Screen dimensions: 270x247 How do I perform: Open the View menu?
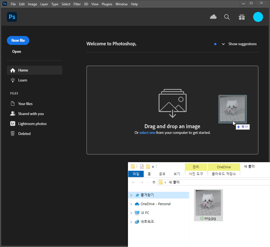95,4
